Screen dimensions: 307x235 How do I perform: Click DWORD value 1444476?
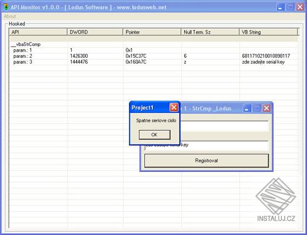point(79,62)
